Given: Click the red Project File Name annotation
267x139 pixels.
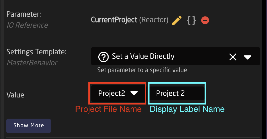Looking at the screenshot, I should [x=109, y=109].
